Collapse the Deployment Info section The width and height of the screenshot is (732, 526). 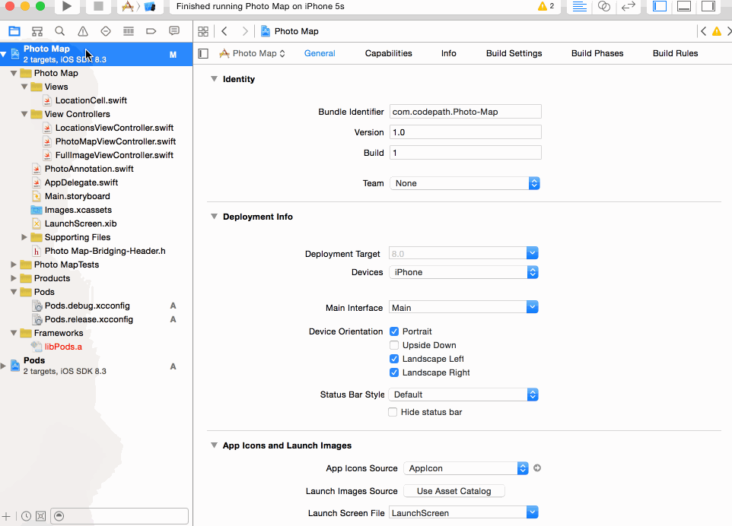214,216
